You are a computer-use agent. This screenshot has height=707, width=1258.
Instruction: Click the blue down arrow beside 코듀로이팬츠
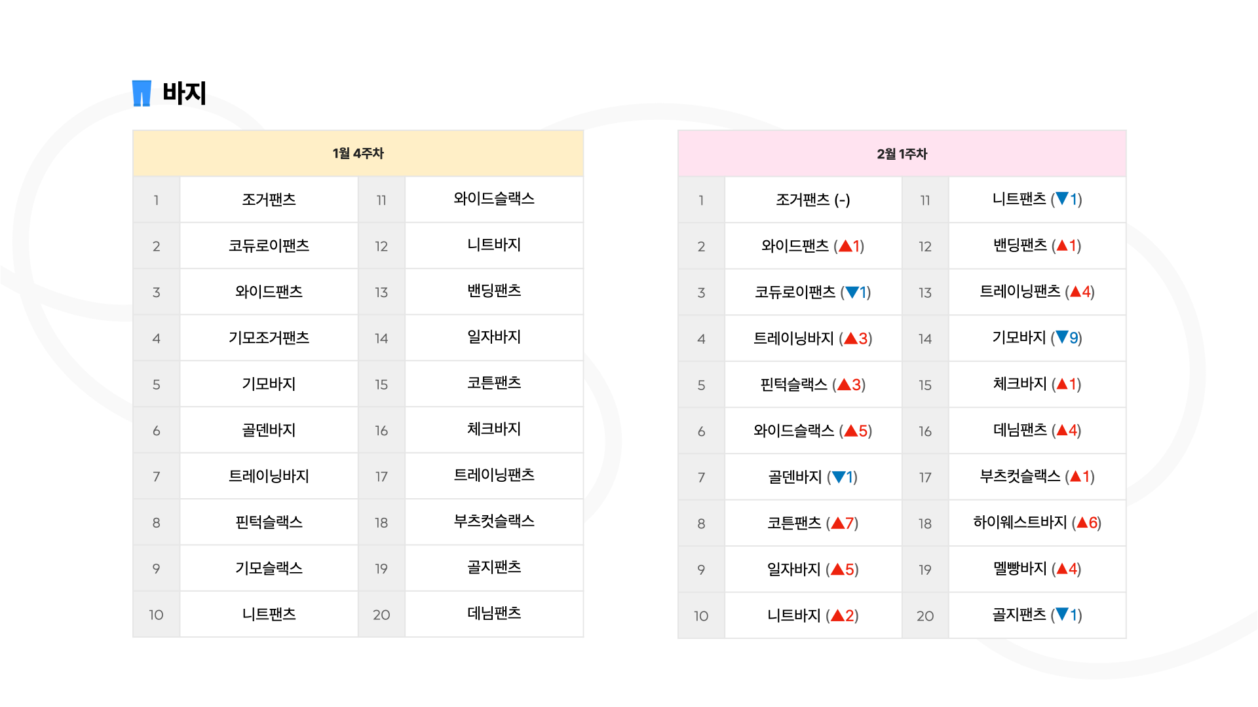click(852, 292)
